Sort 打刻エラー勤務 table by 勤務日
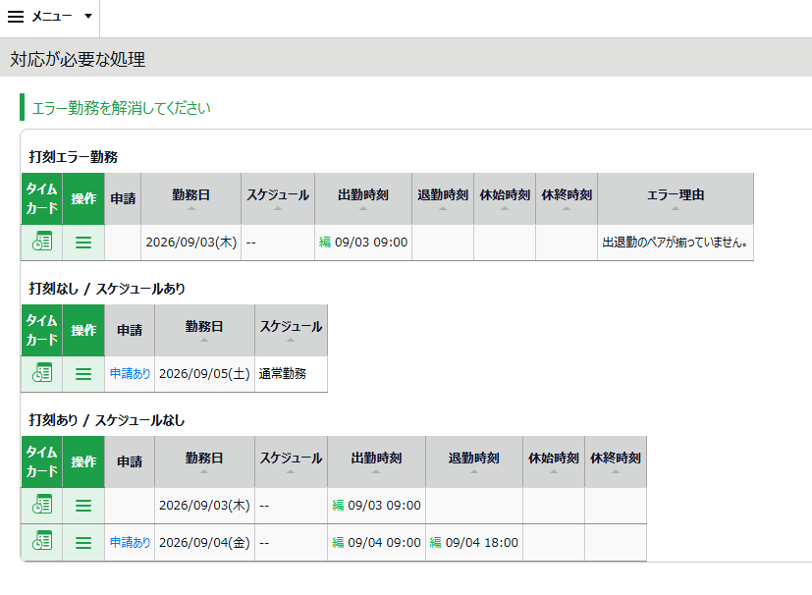Viewport: 812px width, 595px height. click(x=191, y=199)
